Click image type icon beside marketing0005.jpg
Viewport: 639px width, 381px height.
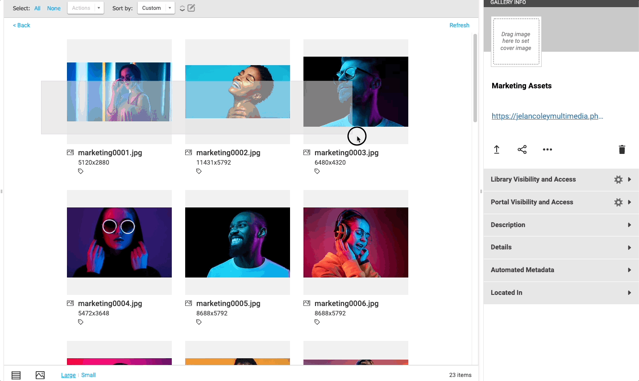pyautogui.click(x=189, y=303)
